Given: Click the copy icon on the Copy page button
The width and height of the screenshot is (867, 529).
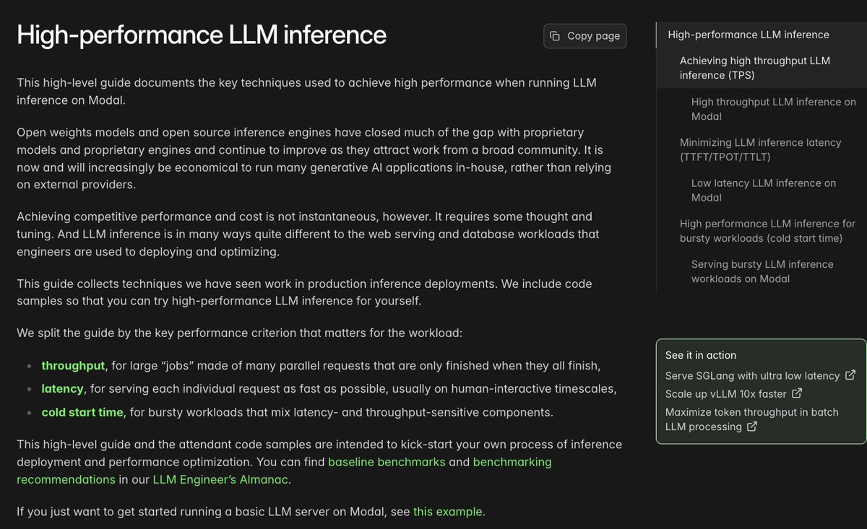Looking at the screenshot, I should click(554, 35).
